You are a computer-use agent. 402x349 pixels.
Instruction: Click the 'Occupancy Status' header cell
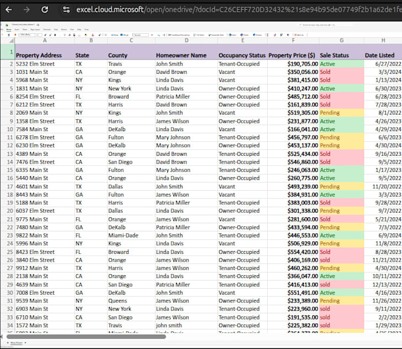(x=242, y=52)
